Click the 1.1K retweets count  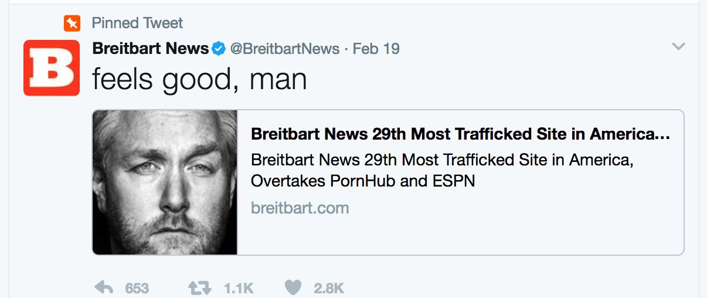pos(239,289)
